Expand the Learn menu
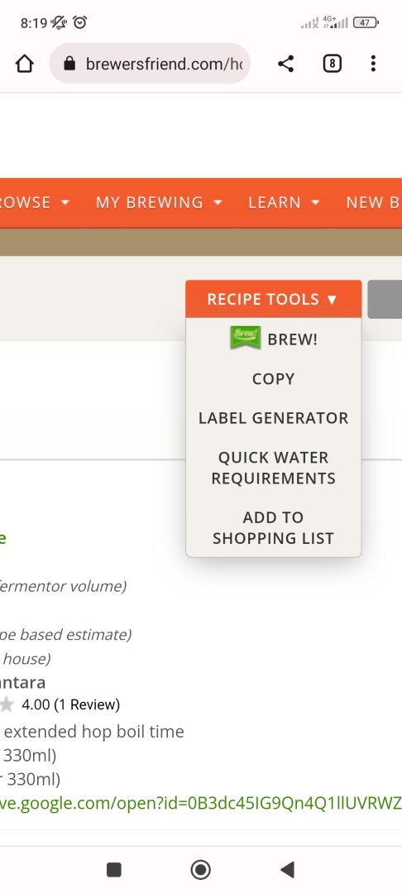 tap(285, 203)
